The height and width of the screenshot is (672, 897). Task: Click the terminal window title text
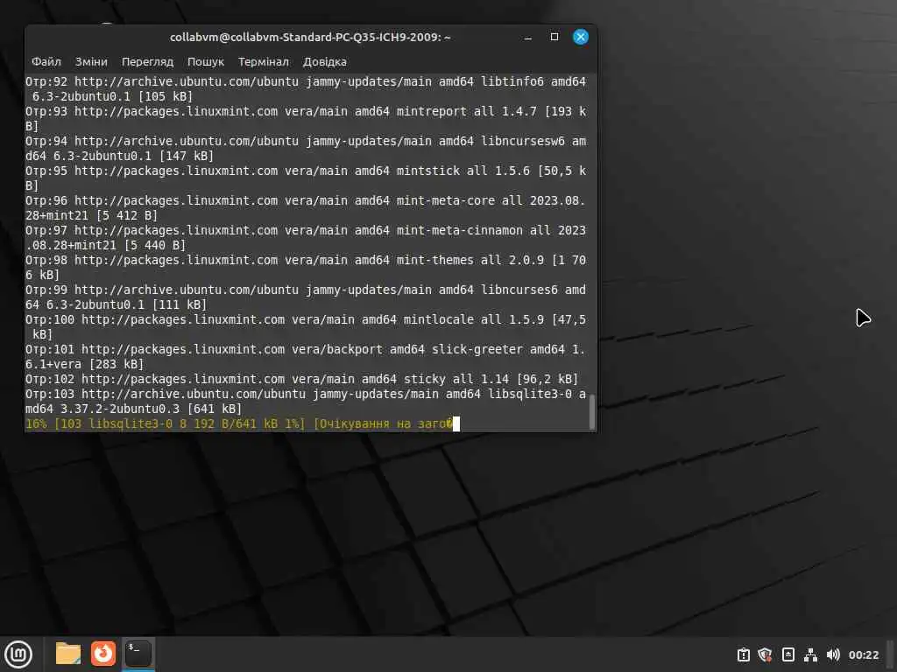pos(310,37)
